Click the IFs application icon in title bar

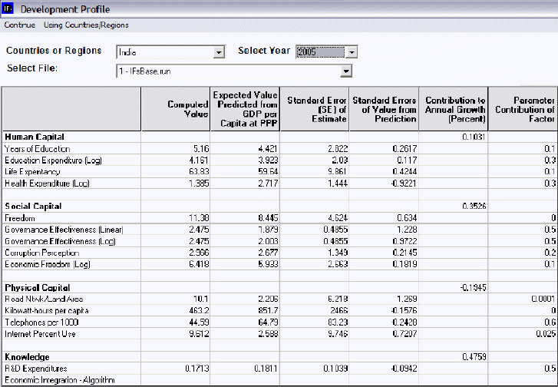pos(8,9)
